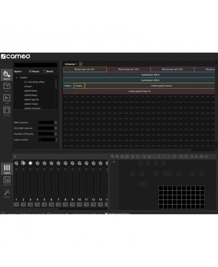218x267 pixels.
Task: Click the move down arrow icon
Action: (x=168, y=157)
